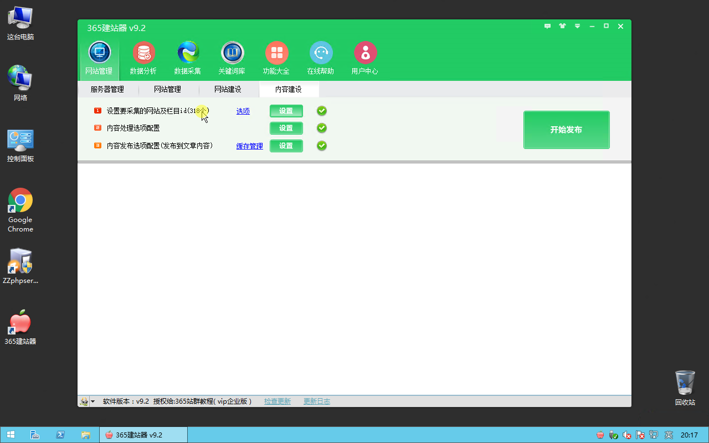The width and height of the screenshot is (709, 443).
Task: Open the 数据采集 module
Action: [x=188, y=58]
